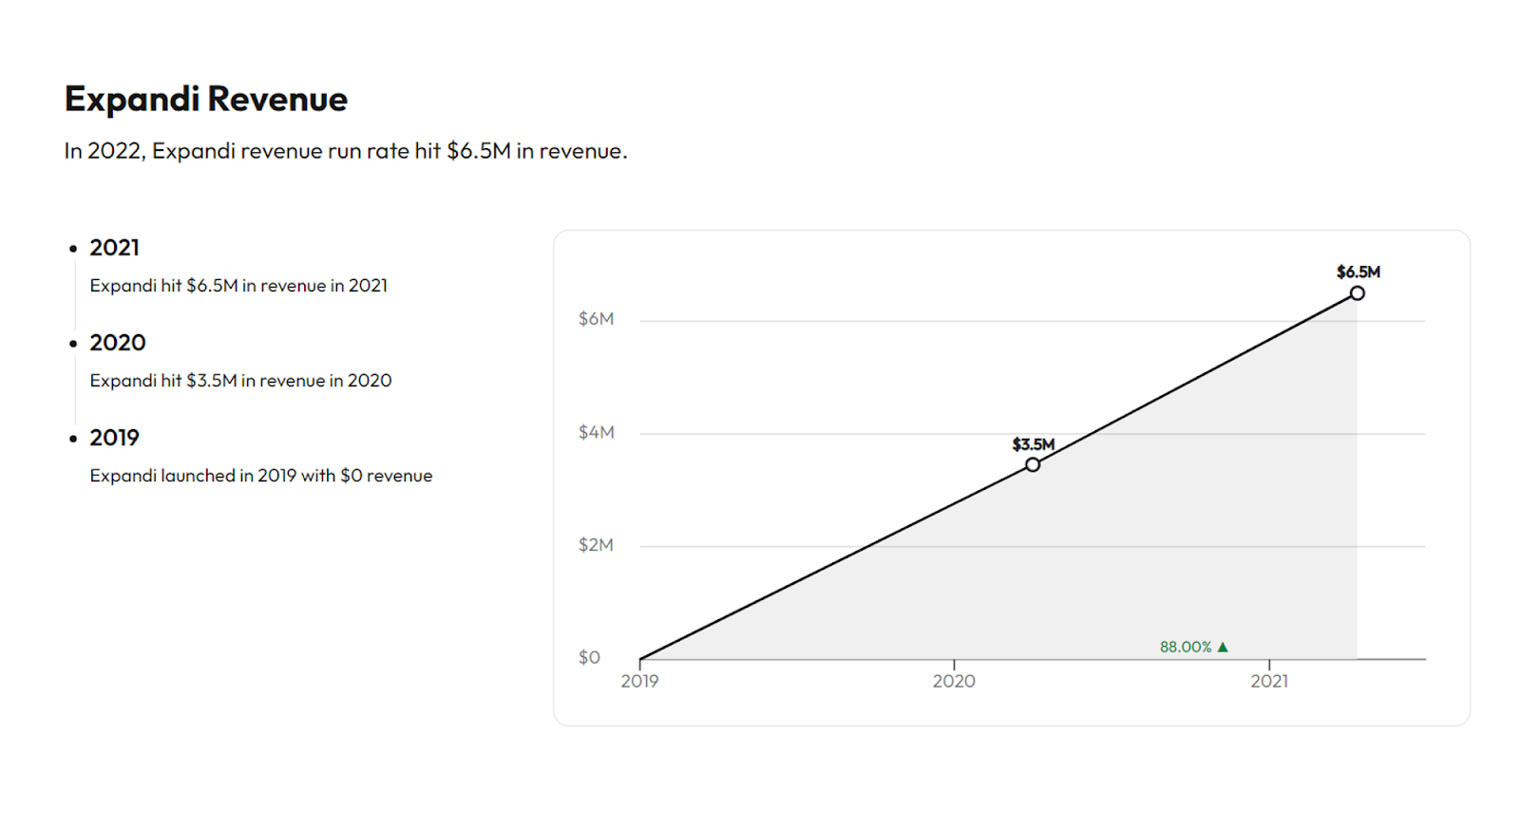1520x828 pixels.
Task: Click the $2M y-axis label
Action: point(597,545)
